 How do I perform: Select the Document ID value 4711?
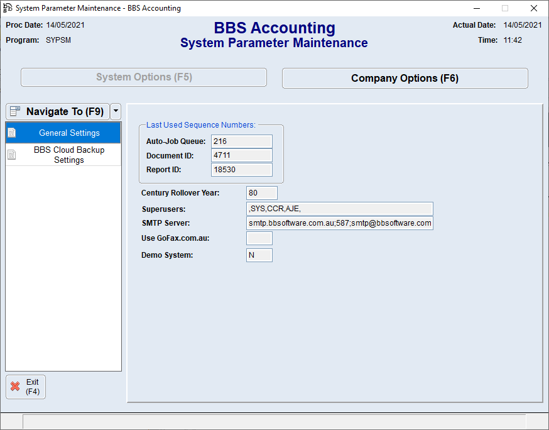tap(241, 155)
